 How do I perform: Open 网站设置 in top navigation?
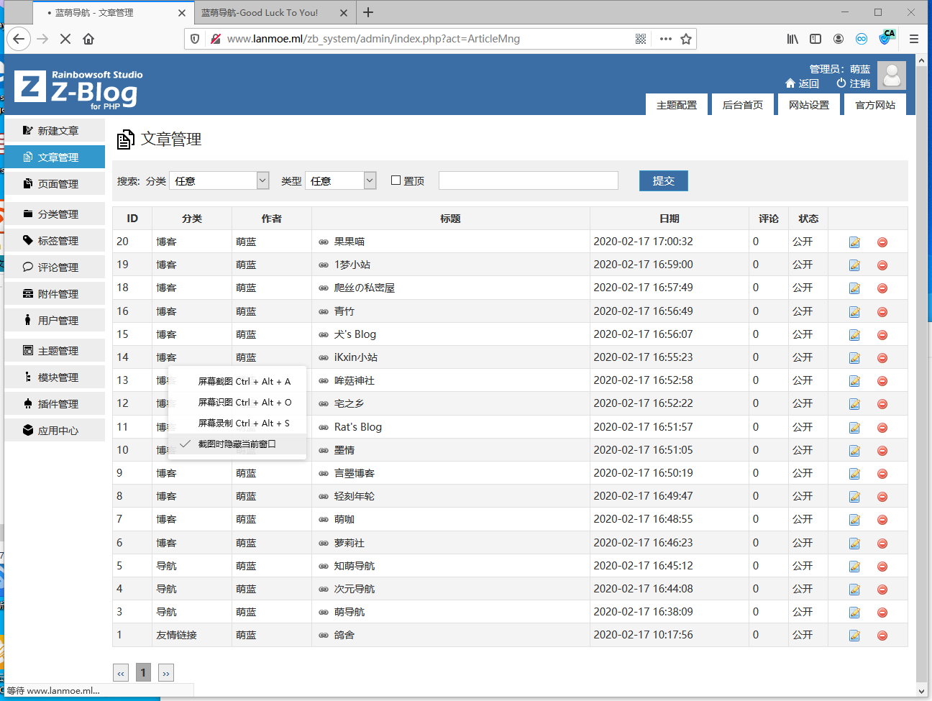808,105
